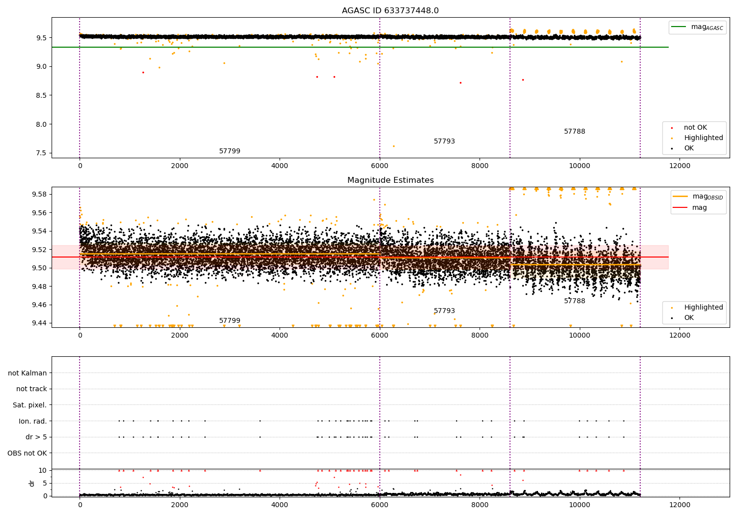
Task: Click the obsid label 57799 in the top plot
Action: click(229, 151)
